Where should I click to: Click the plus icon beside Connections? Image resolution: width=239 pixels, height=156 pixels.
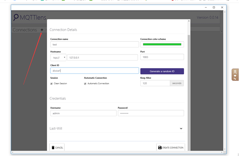[42, 30]
